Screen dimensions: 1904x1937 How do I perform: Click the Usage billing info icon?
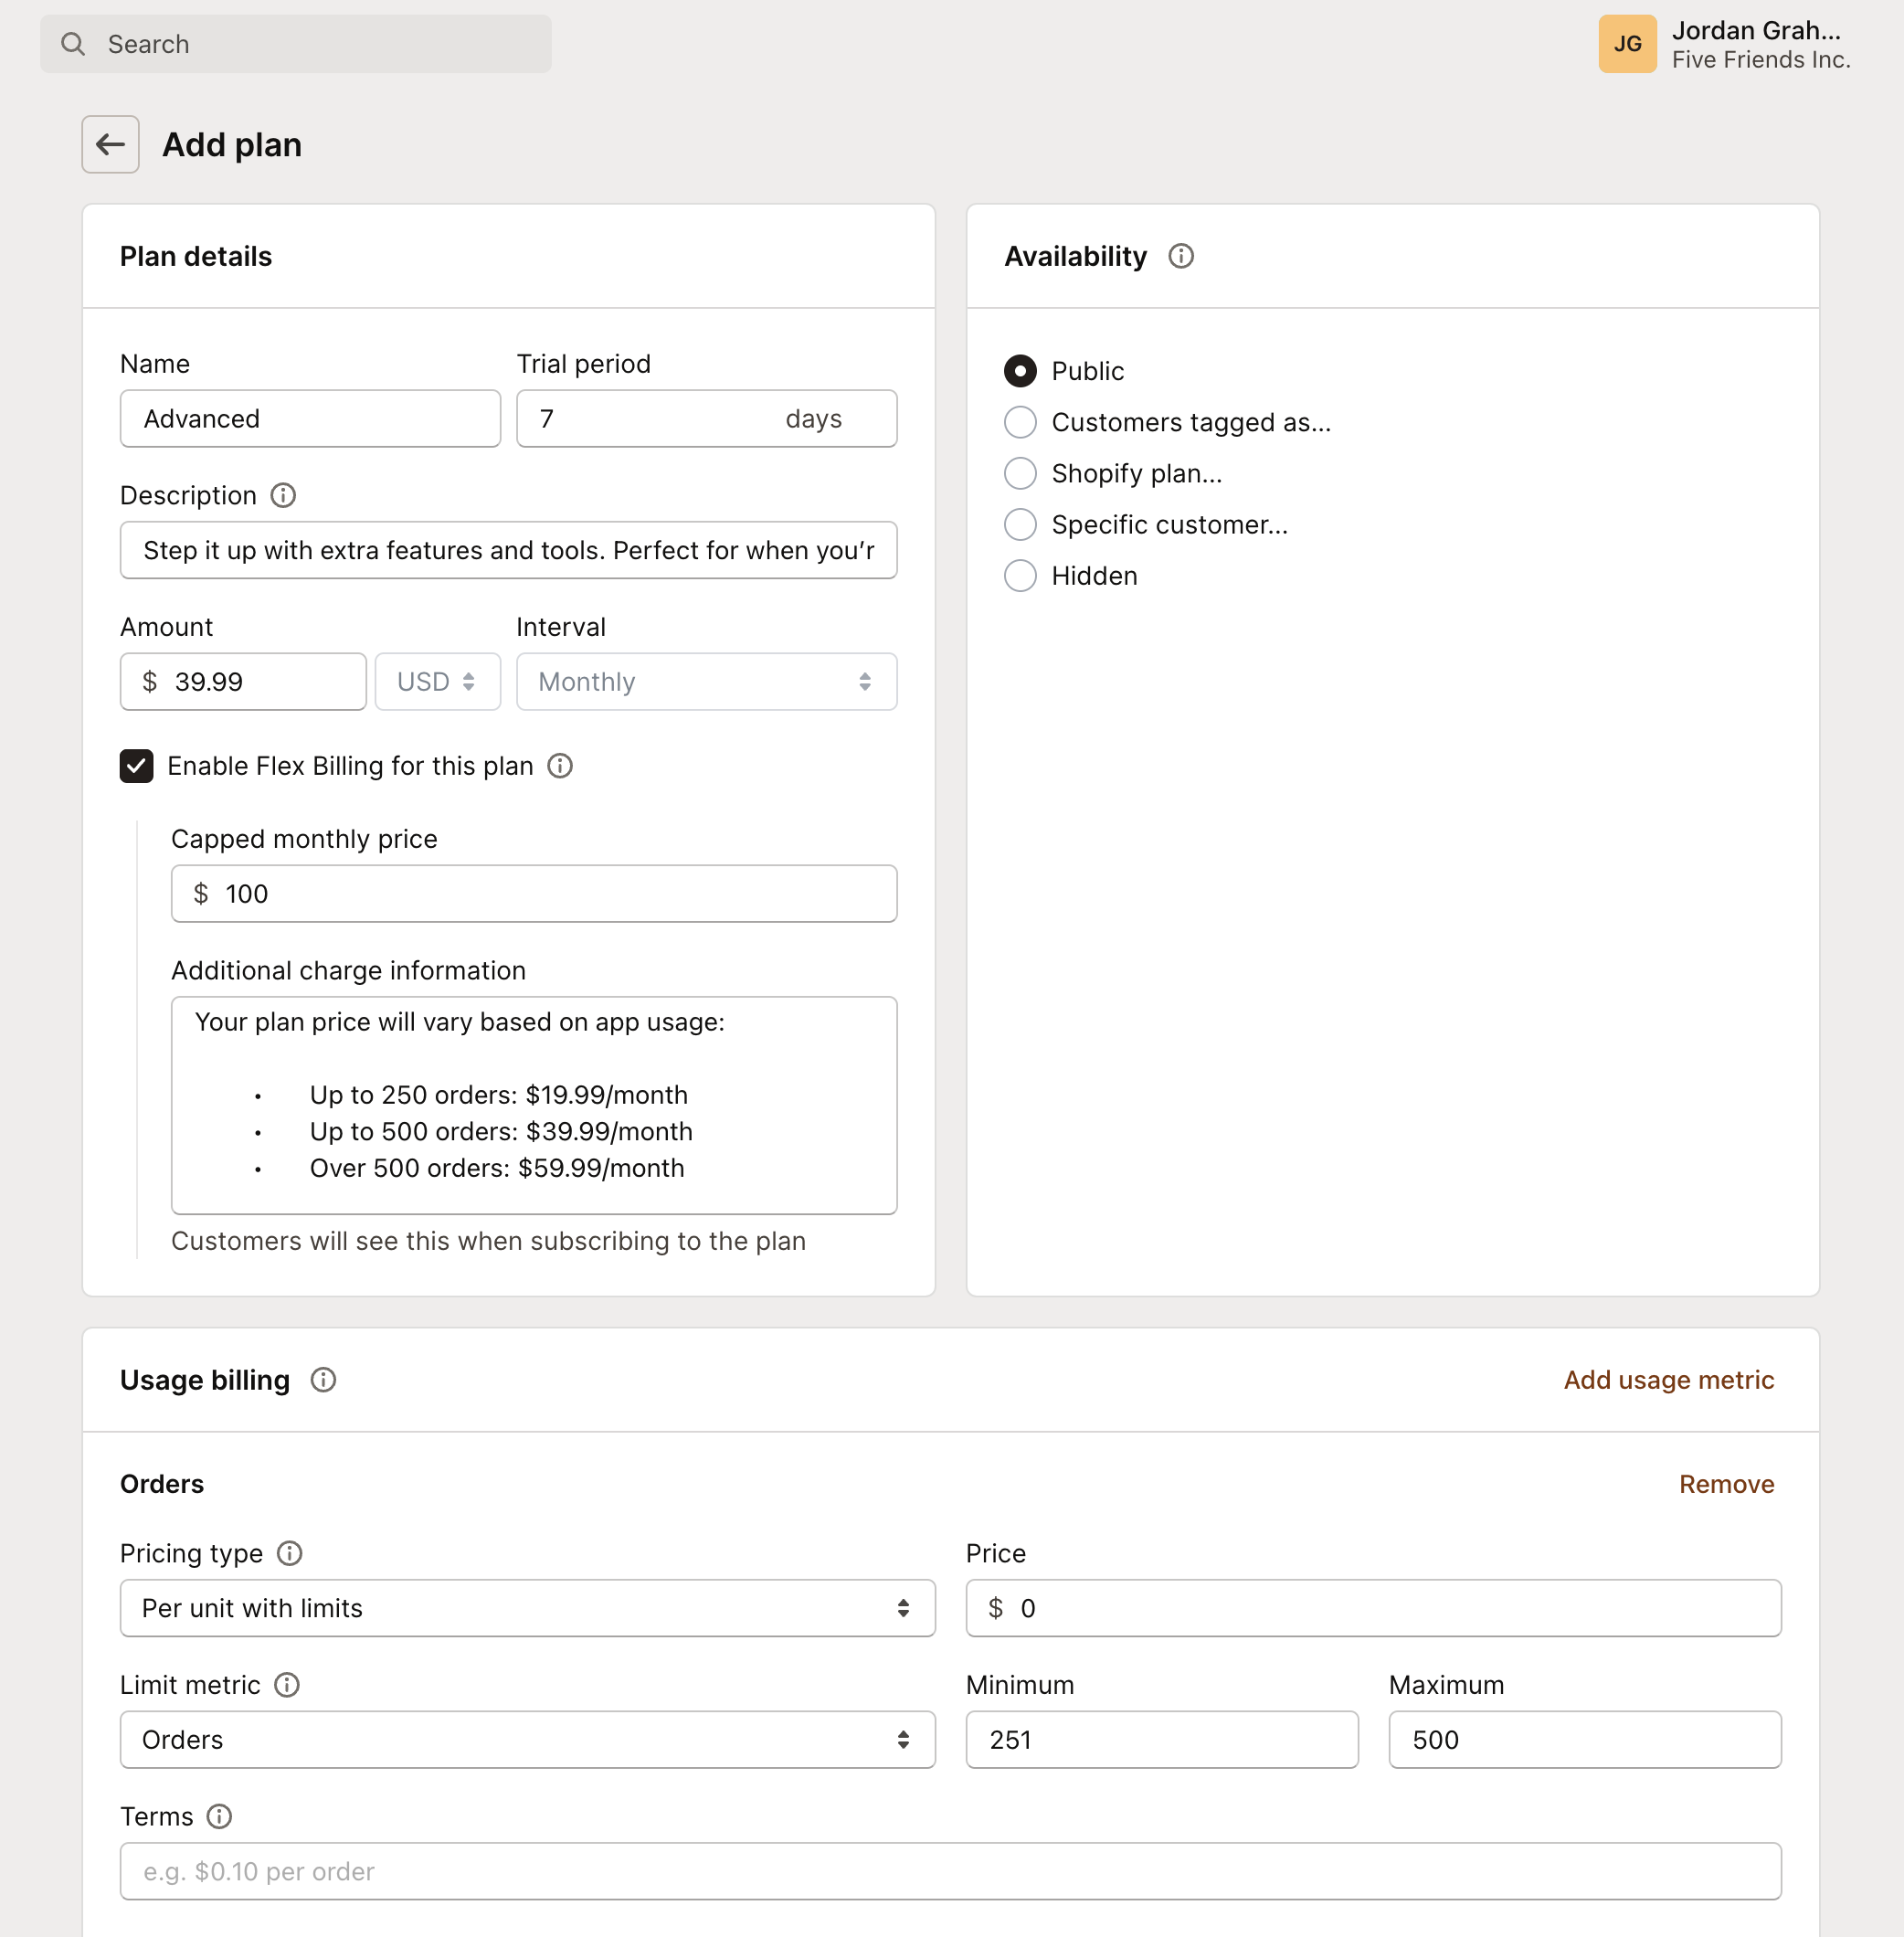click(x=323, y=1380)
